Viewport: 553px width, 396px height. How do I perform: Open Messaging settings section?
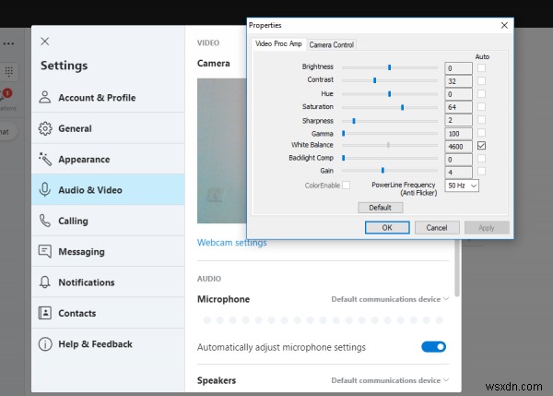[x=108, y=251]
